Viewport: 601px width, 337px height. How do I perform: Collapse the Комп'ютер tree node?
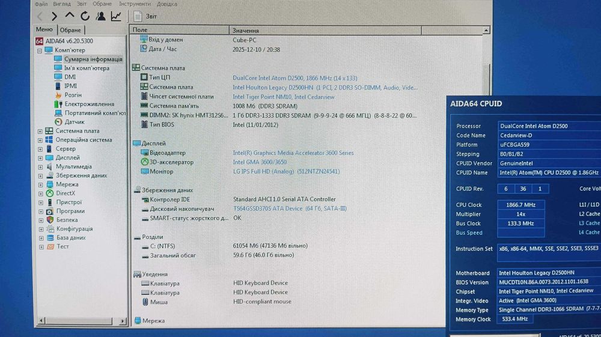(40, 50)
